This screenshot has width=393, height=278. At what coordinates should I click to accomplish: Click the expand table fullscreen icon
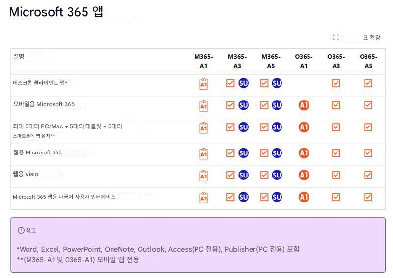click(336, 38)
